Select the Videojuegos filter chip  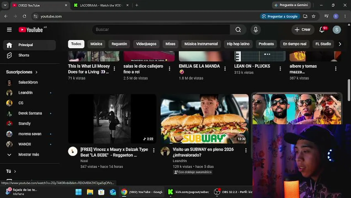(x=146, y=44)
